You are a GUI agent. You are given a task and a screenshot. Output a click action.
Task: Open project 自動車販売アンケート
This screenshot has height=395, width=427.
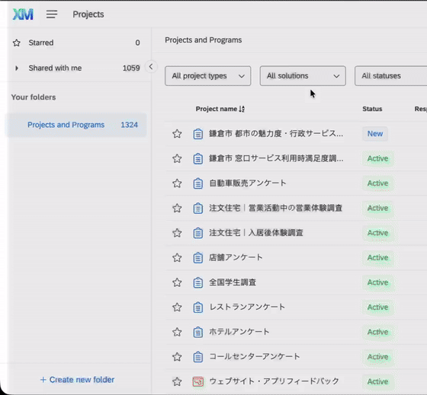point(248,183)
